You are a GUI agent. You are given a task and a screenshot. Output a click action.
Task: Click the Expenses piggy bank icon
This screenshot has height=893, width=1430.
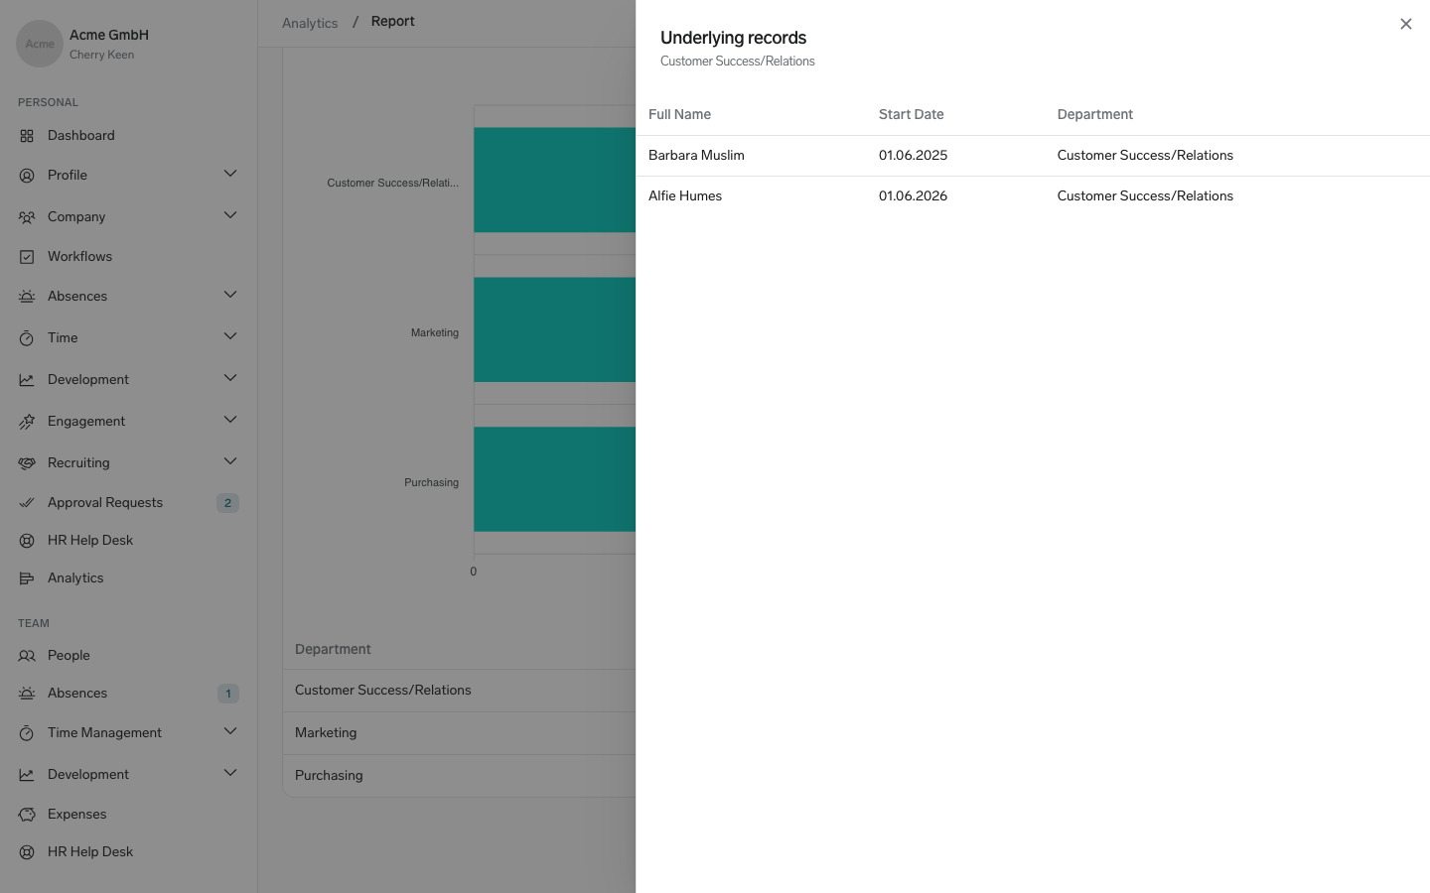coord(27,815)
